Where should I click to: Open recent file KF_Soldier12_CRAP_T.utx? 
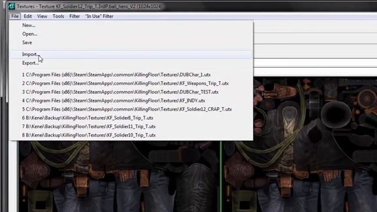click(131, 110)
